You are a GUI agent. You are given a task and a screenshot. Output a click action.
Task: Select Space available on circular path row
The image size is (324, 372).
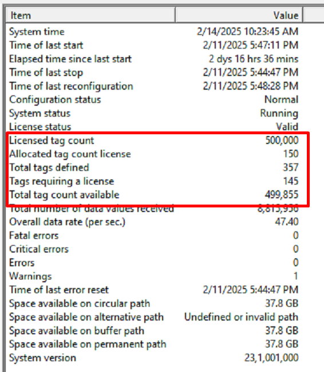tap(154, 303)
